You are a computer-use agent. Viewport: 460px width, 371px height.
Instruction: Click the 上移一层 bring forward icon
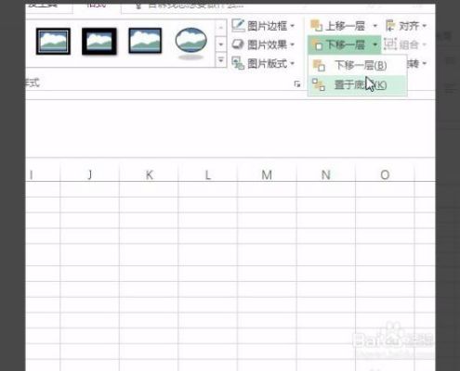[x=316, y=26]
